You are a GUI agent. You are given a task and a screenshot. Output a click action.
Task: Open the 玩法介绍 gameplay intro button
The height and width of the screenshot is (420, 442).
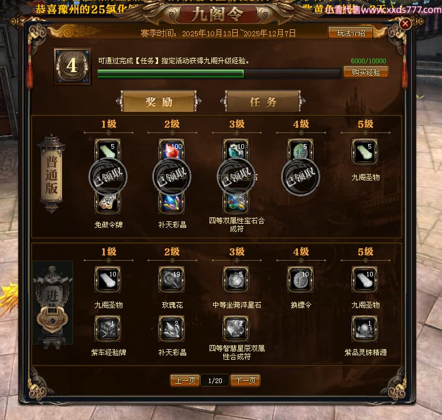pos(351,33)
